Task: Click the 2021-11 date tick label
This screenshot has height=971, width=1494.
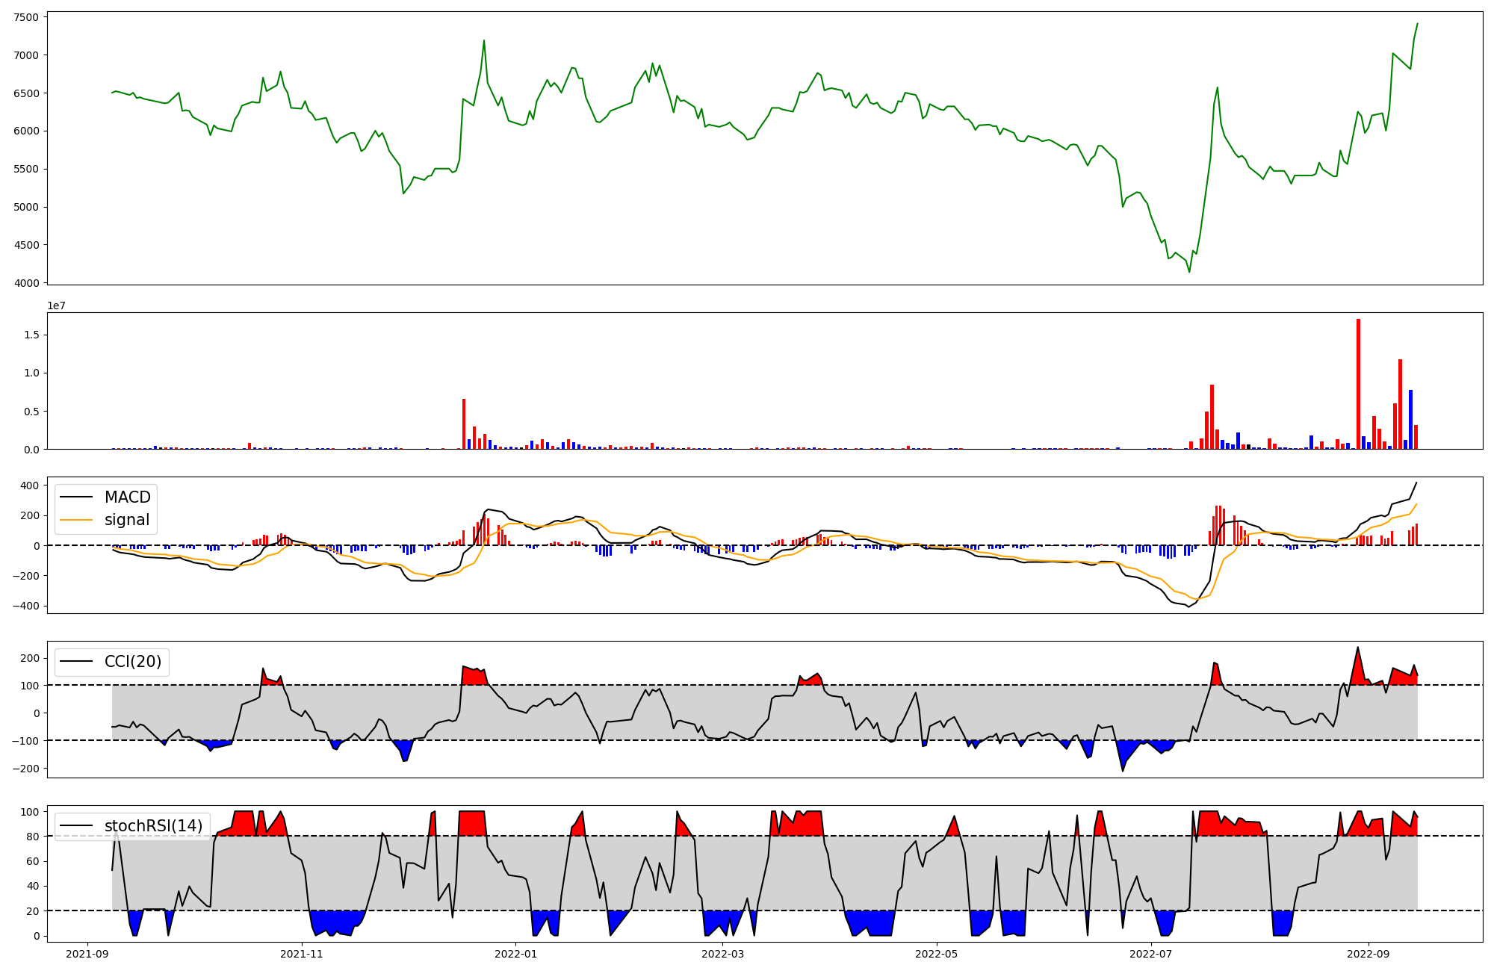Action: click(x=303, y=954)
